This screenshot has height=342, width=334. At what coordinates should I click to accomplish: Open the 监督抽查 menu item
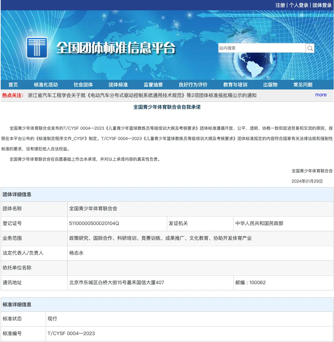[x=153, y=85]
